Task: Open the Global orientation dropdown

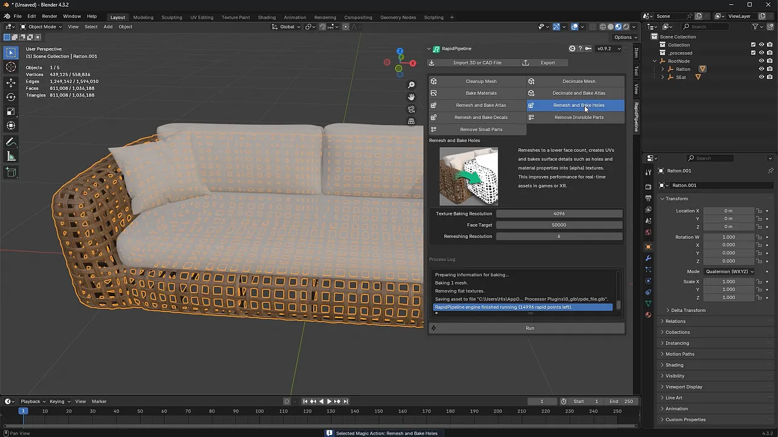Action: point(287,27)
